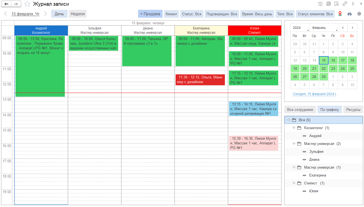Click the blue Андрей Косметолог column header
364x207 pixels.
(41, 30)
